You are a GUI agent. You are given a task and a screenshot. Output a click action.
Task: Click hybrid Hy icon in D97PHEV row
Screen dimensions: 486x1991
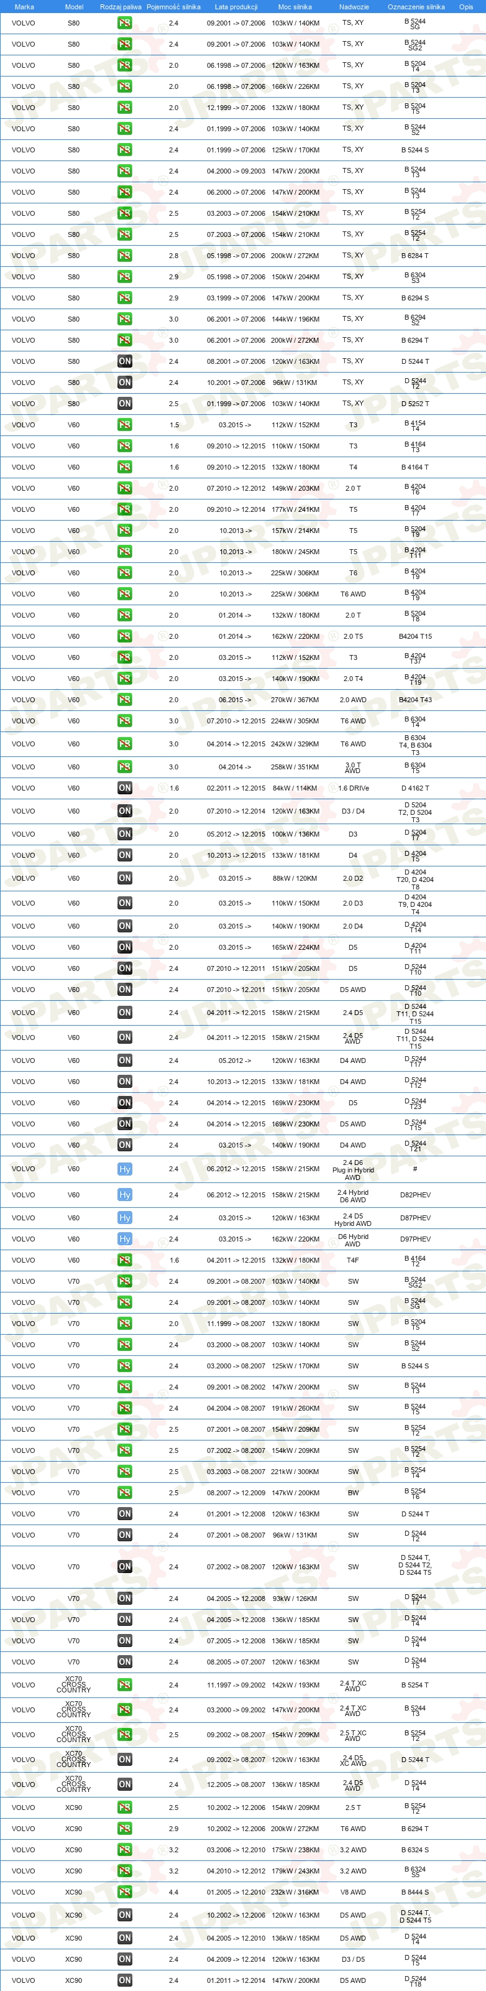[x=124, y=1239]
